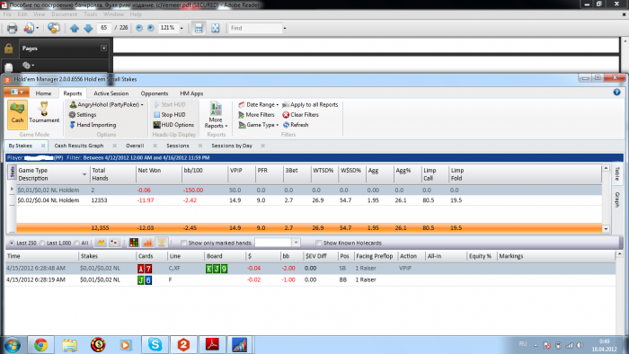Click the Adobe Reader print icon
The height and width of the screenshot is (354, 629).
point(12,28)
